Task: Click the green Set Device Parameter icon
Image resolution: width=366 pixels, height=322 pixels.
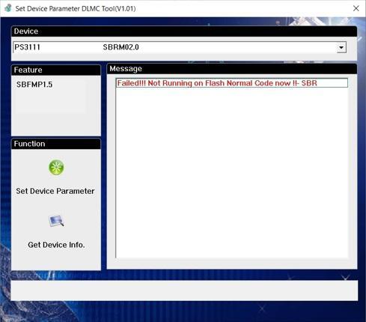Action: 56,167
